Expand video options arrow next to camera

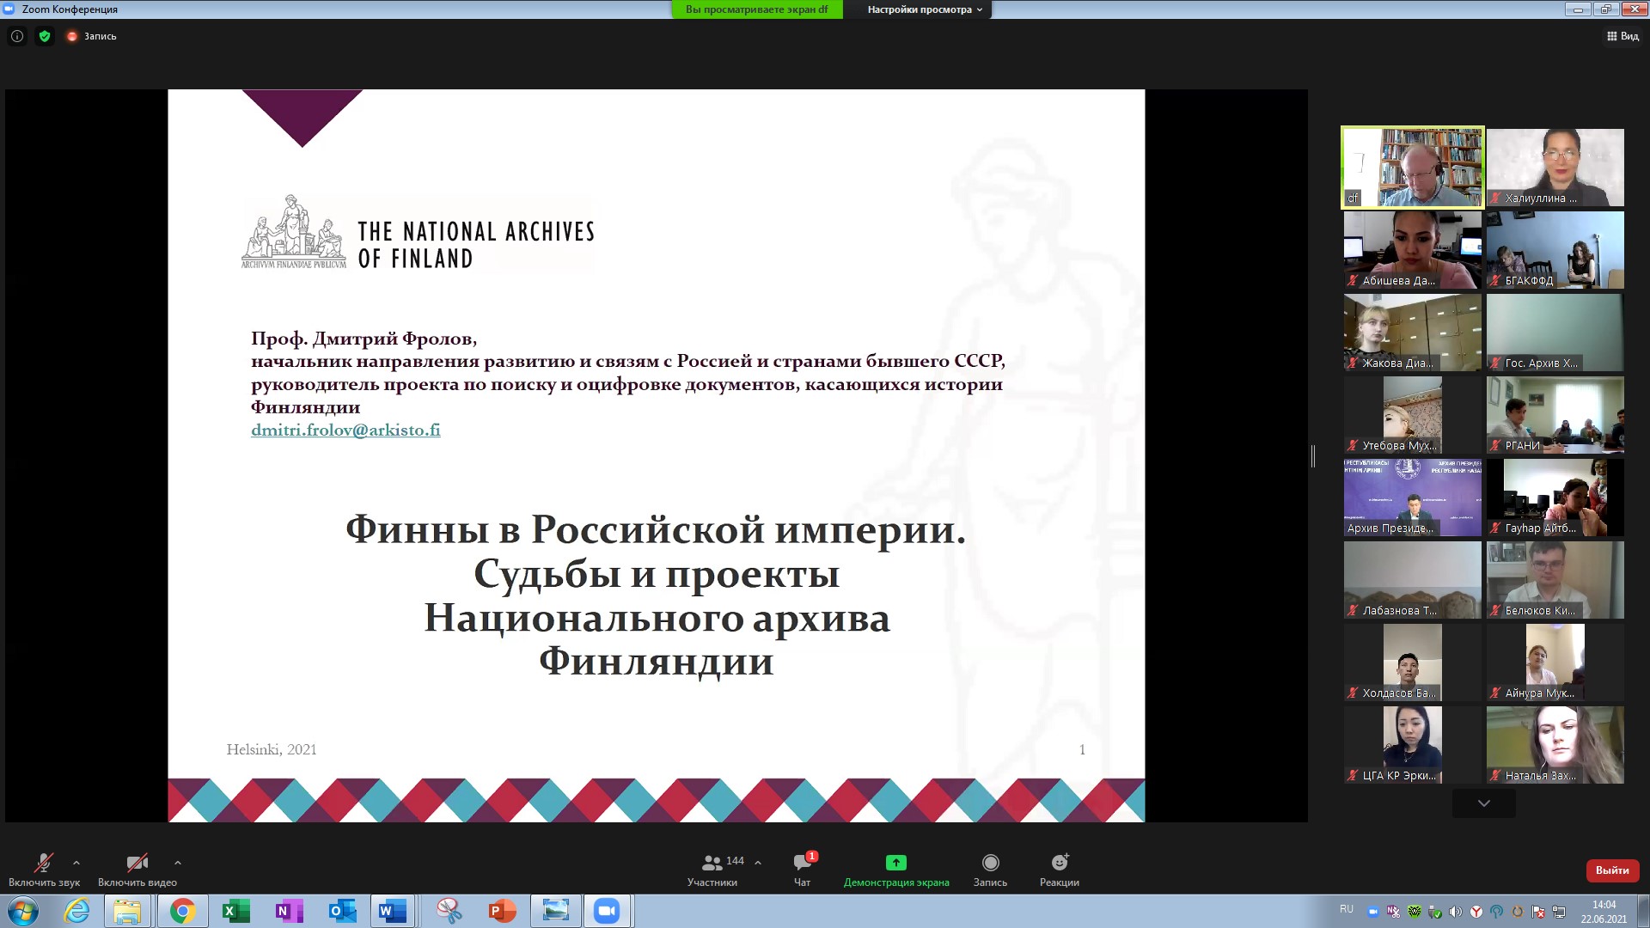click(x=177, y=863)
